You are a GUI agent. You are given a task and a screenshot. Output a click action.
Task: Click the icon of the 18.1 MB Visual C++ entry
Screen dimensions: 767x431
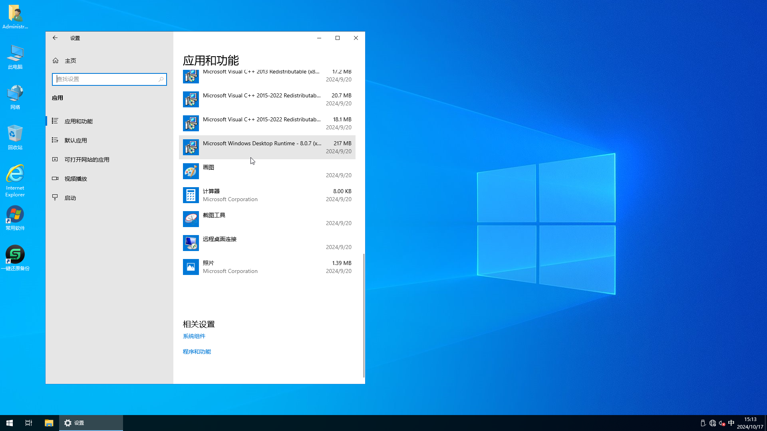[x=191, y=123]
